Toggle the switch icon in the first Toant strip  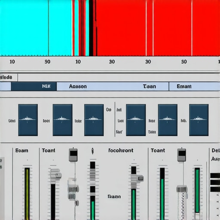click(x=73, y=155)
